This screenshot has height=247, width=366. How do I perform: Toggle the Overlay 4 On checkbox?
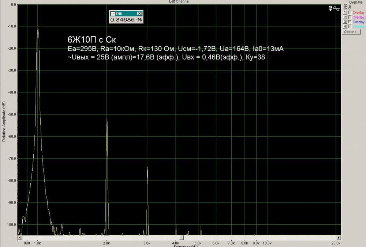[350, 27]
